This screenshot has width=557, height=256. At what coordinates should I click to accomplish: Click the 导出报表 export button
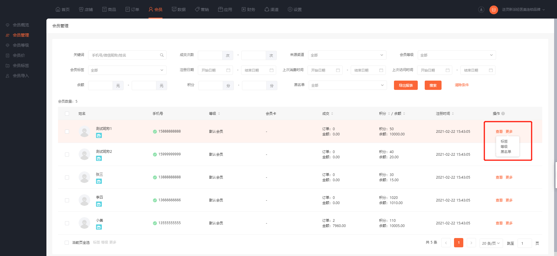(406, 85)
